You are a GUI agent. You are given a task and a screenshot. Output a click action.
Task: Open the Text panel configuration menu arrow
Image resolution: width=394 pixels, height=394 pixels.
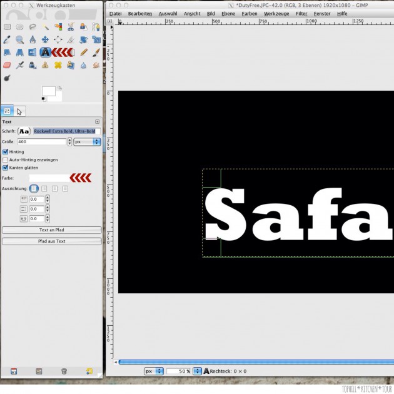pyautogui.click(x=97, y=121)
